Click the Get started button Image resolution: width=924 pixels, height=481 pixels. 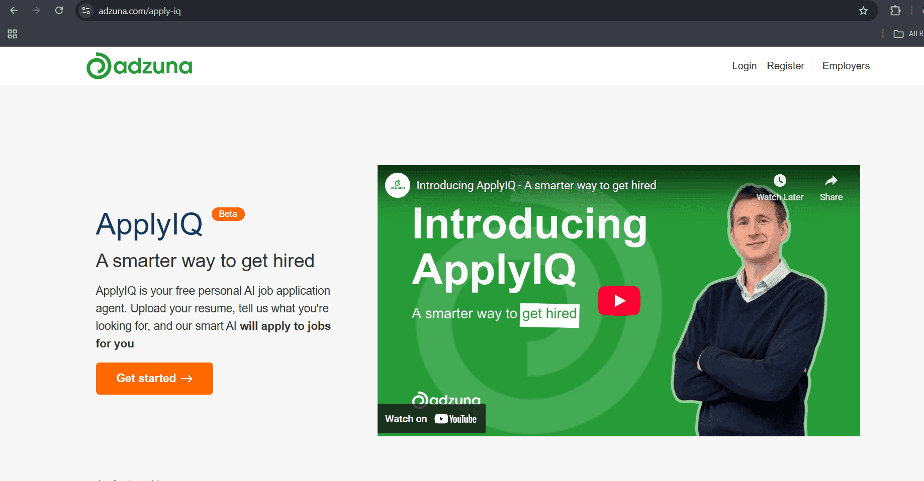(x=154, y=378)
